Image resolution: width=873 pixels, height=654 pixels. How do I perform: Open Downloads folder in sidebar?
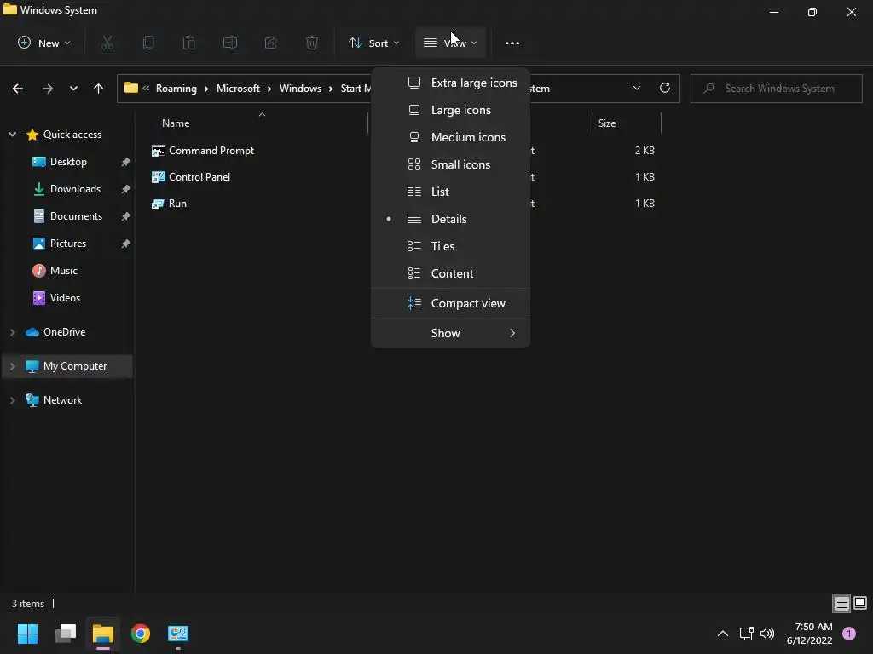pos(75,189)
